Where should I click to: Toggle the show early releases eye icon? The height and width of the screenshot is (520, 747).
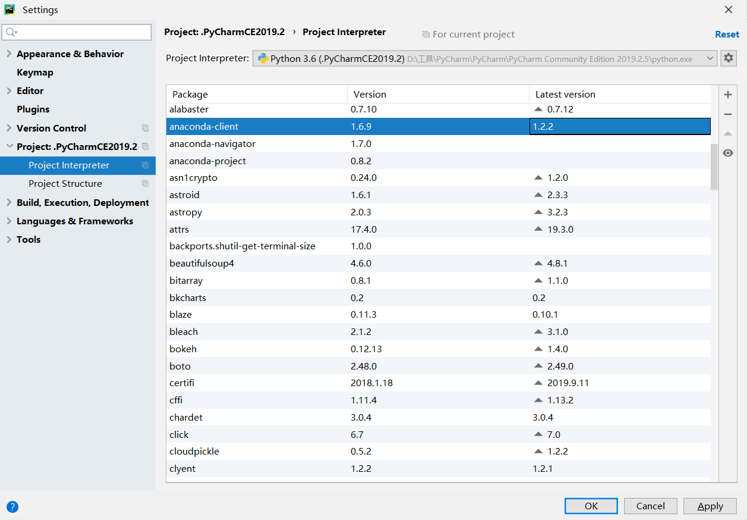point(728,154)
